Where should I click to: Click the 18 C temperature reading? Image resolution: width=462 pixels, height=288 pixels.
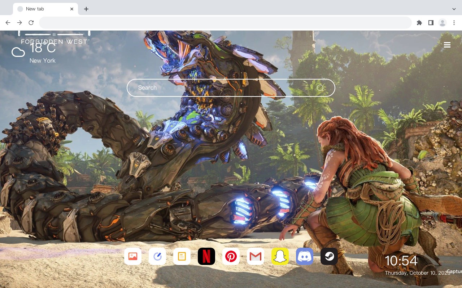pyautogui.click(x=43, y=48)
